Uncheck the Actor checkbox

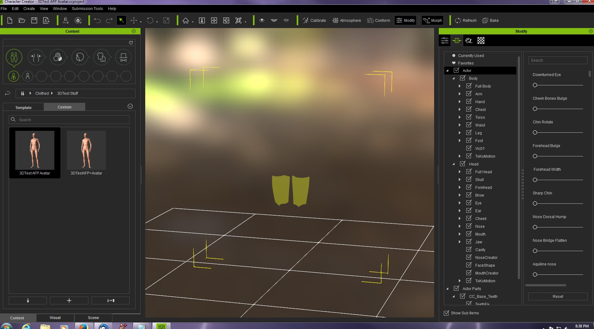point(456,70)
